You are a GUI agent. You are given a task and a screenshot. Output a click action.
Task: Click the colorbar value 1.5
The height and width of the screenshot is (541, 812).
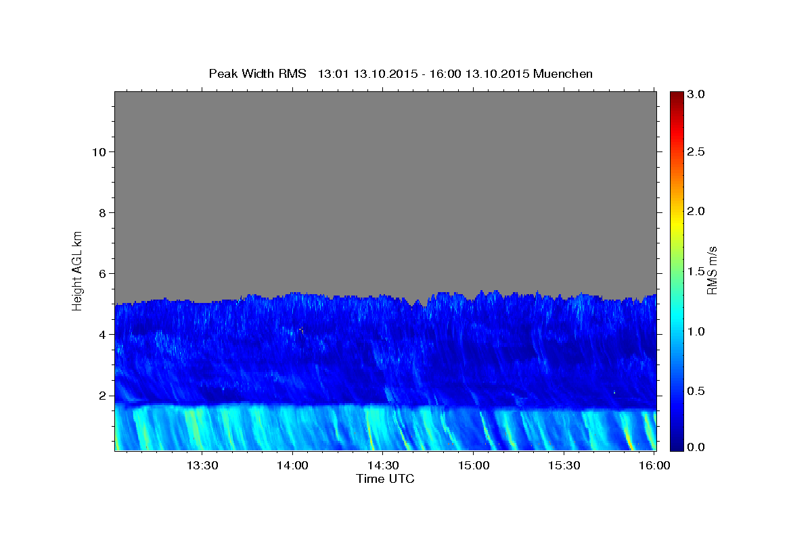pyautogui.click(x=696, y=271)
